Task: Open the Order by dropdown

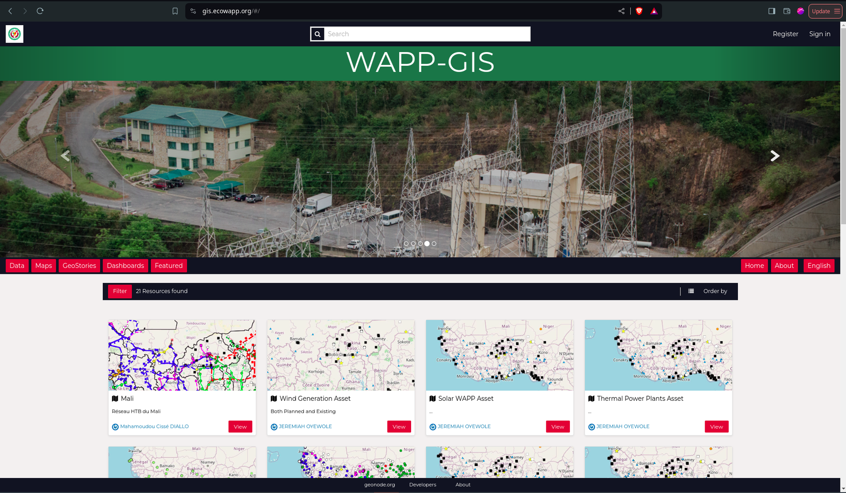Action: pos(715,291)
